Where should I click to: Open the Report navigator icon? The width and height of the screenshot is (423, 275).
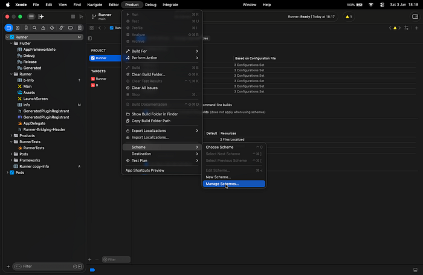pyautogui.click(x=80, y=28)
